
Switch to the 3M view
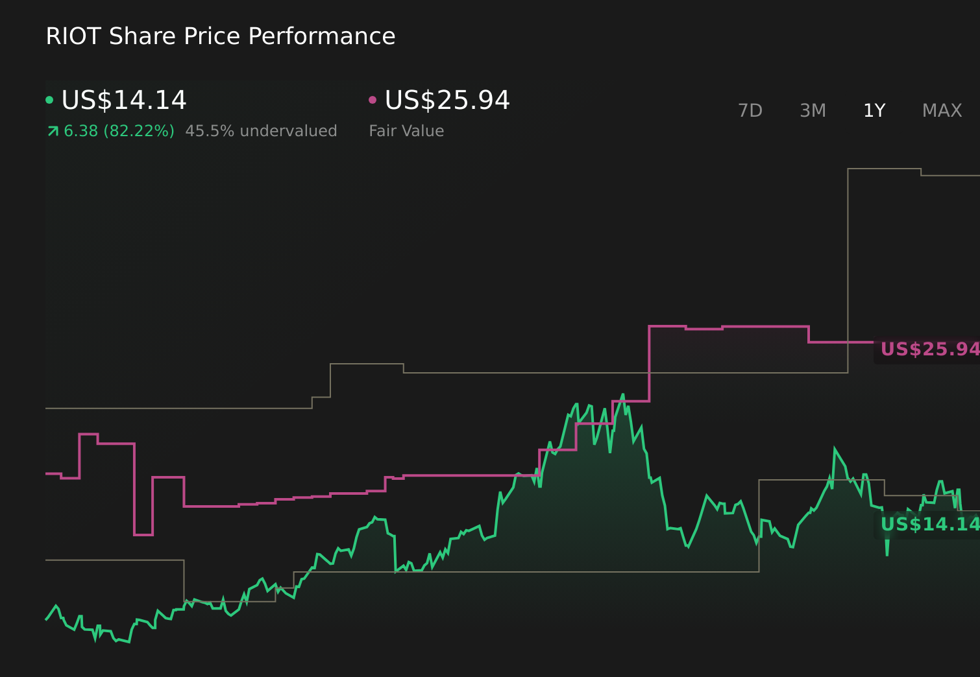812,110
